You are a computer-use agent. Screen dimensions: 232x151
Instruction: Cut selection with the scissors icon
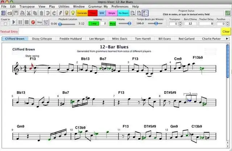(29, 13)
